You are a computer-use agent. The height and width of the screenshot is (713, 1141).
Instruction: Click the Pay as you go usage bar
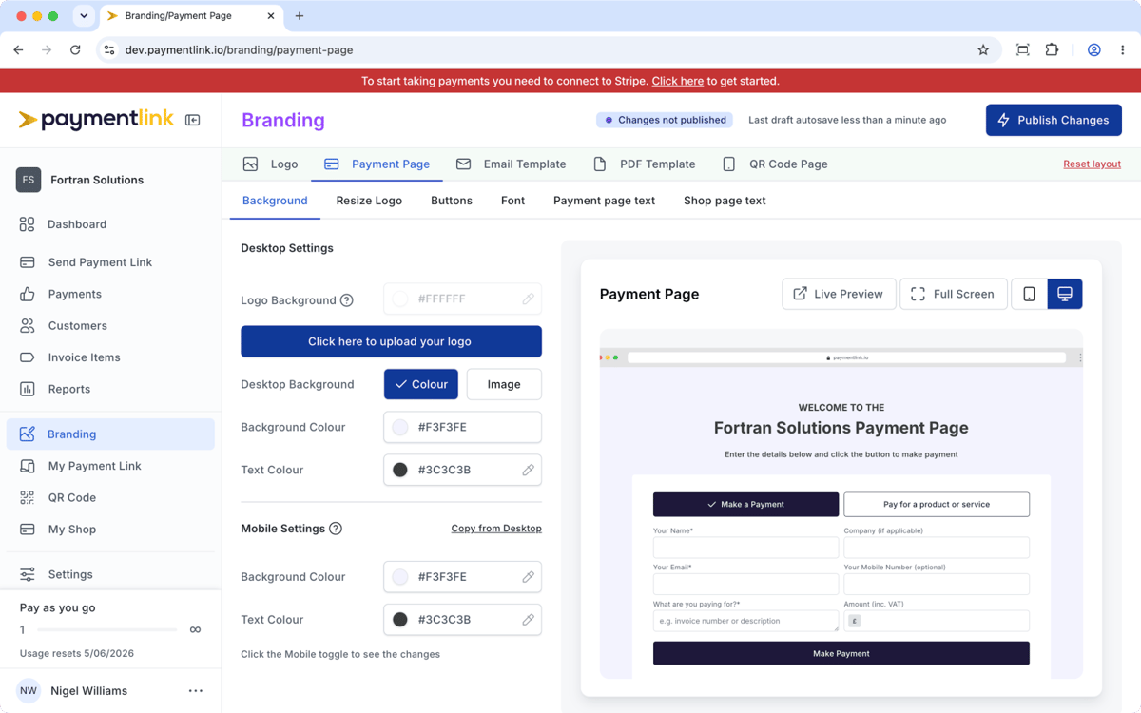pyautogui.click(x=106, y=629)
